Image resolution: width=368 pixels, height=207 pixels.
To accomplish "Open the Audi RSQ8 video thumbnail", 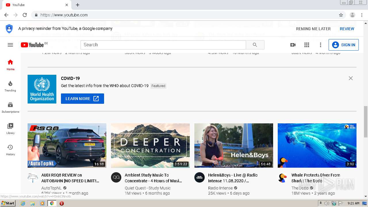I will click(x=67, y=145).
